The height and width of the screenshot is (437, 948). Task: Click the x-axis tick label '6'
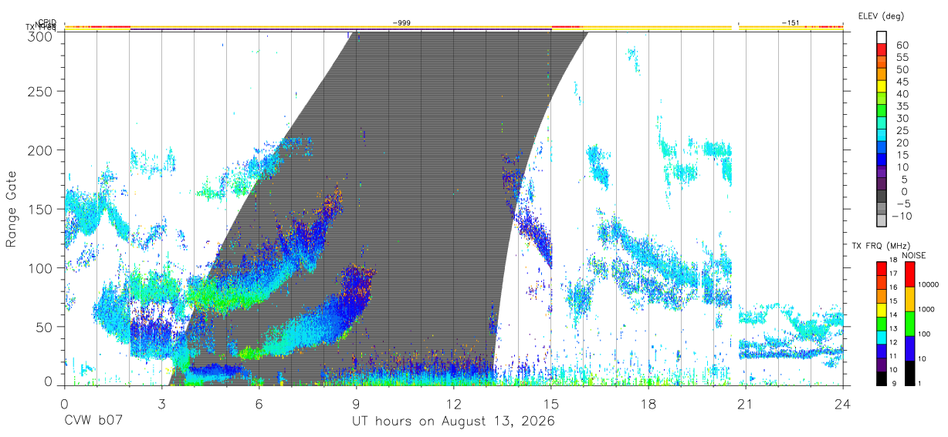259,403
